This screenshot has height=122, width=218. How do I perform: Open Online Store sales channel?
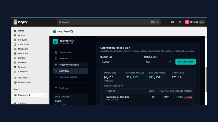[24, 82]
